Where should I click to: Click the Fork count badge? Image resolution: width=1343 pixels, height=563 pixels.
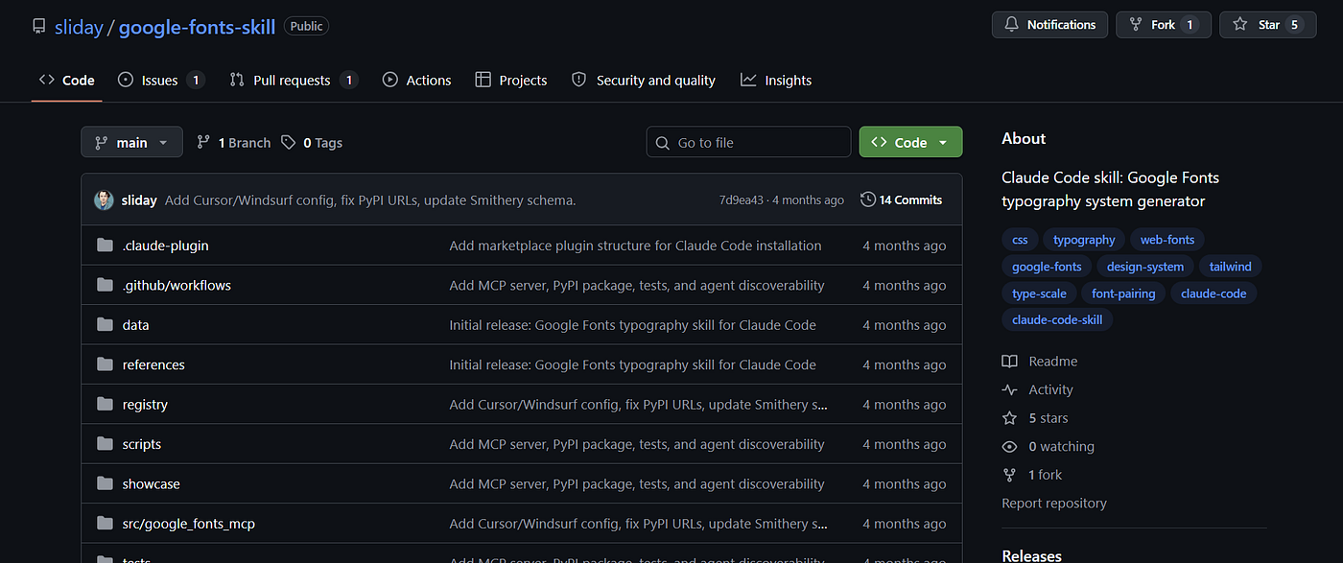coord(1190,25)
